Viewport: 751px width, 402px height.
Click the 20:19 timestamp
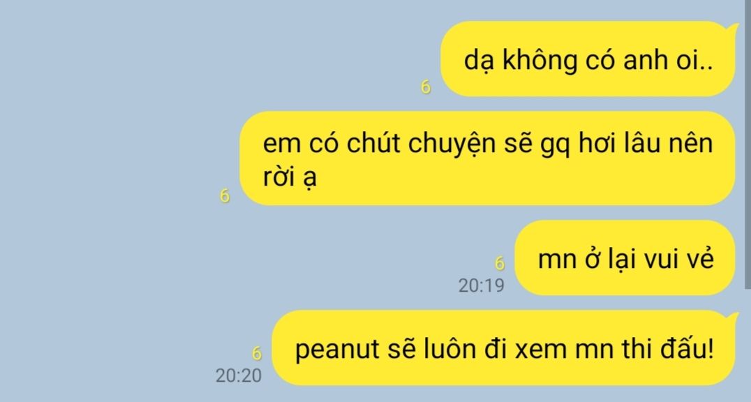[482, 285]
